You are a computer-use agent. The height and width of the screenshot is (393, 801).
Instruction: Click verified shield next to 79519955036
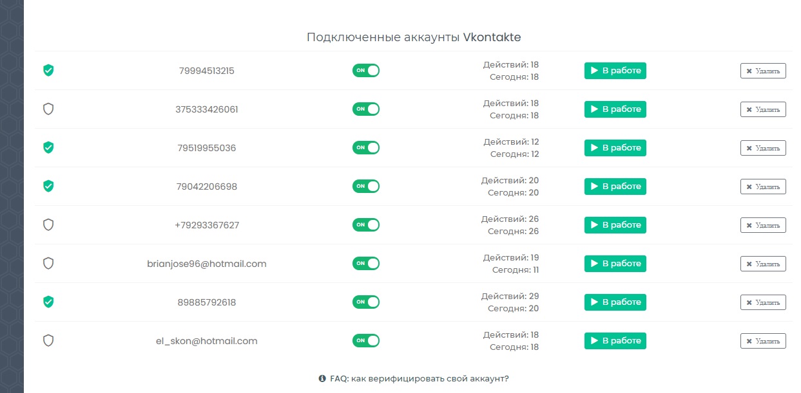tap(48, 148)
